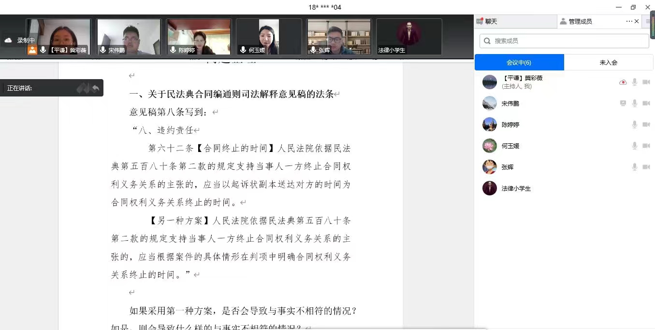The height and width of the screenshot is (330, 655).
Task: Click 法律小学生's avatar in the member list
Action: [490, 188]
